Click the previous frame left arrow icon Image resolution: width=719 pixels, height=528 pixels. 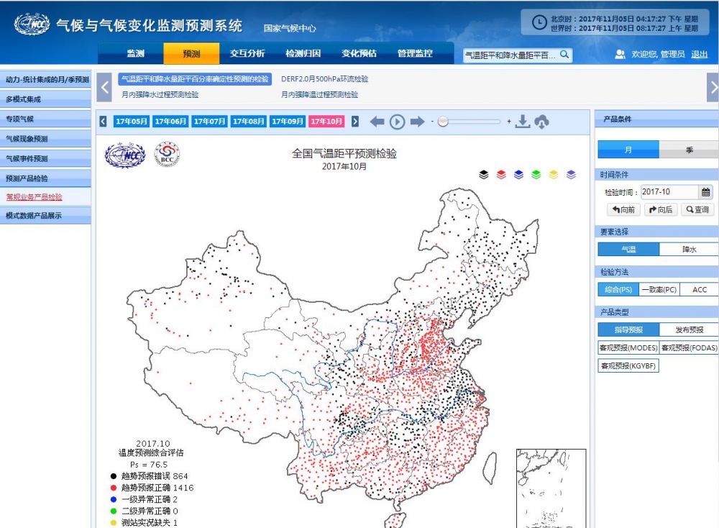pos(377,122)
